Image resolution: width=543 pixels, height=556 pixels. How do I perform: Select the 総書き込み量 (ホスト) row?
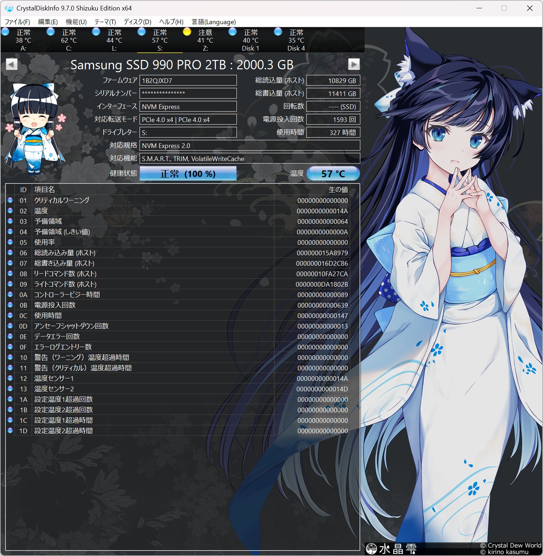pos(178,263)
